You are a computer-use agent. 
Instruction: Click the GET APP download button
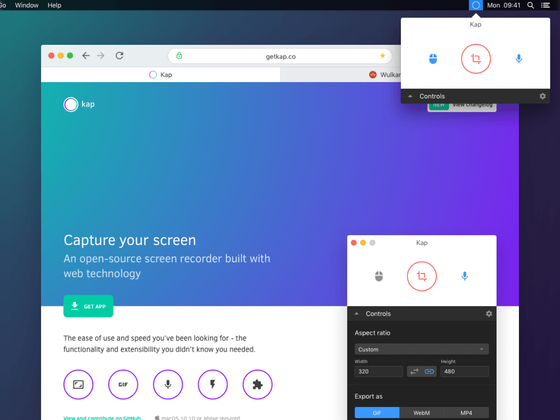point(88,306)
